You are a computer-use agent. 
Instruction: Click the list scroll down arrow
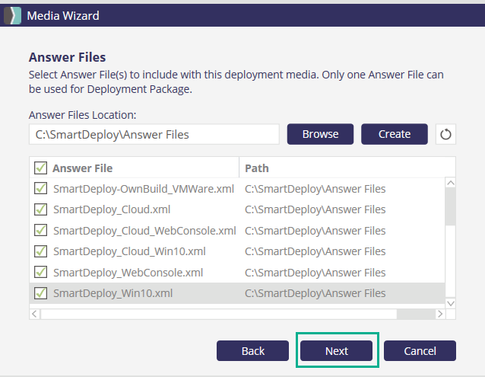click(x=450, y=302)
